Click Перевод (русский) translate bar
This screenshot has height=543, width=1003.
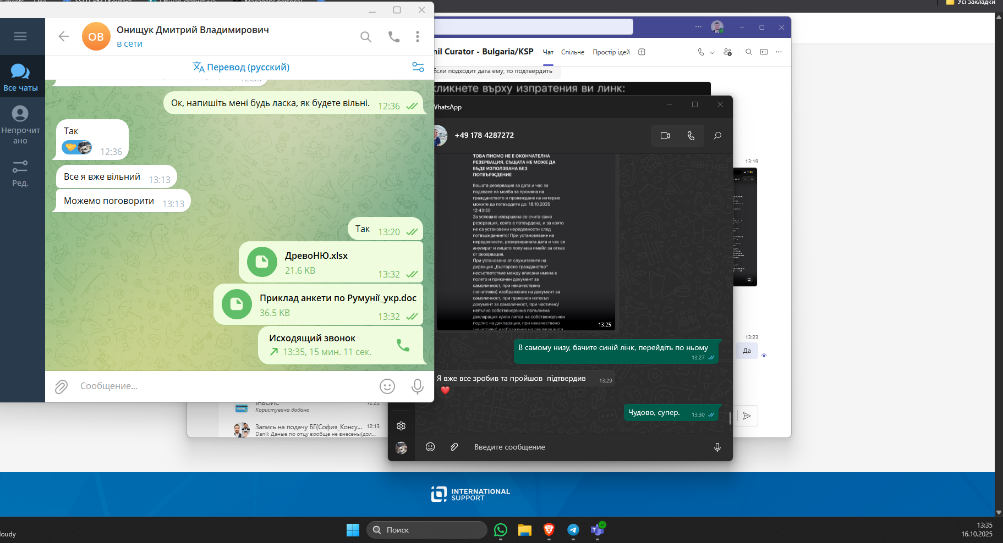(x=241, y=67)
